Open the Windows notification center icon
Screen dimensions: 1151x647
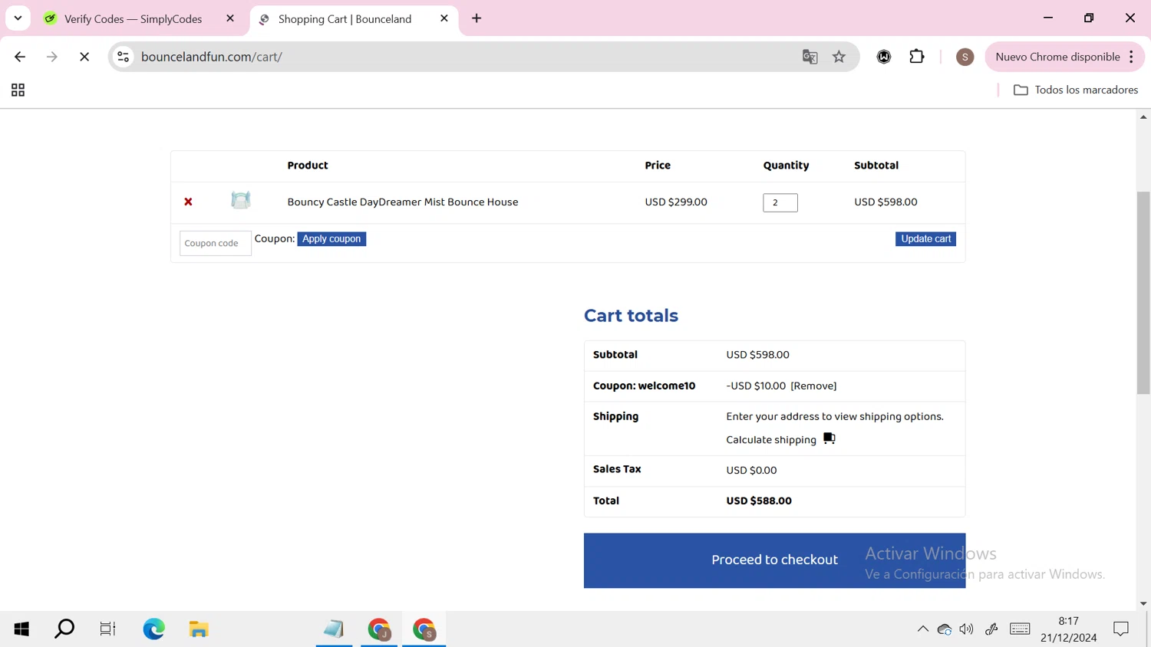click(1121, 629)
